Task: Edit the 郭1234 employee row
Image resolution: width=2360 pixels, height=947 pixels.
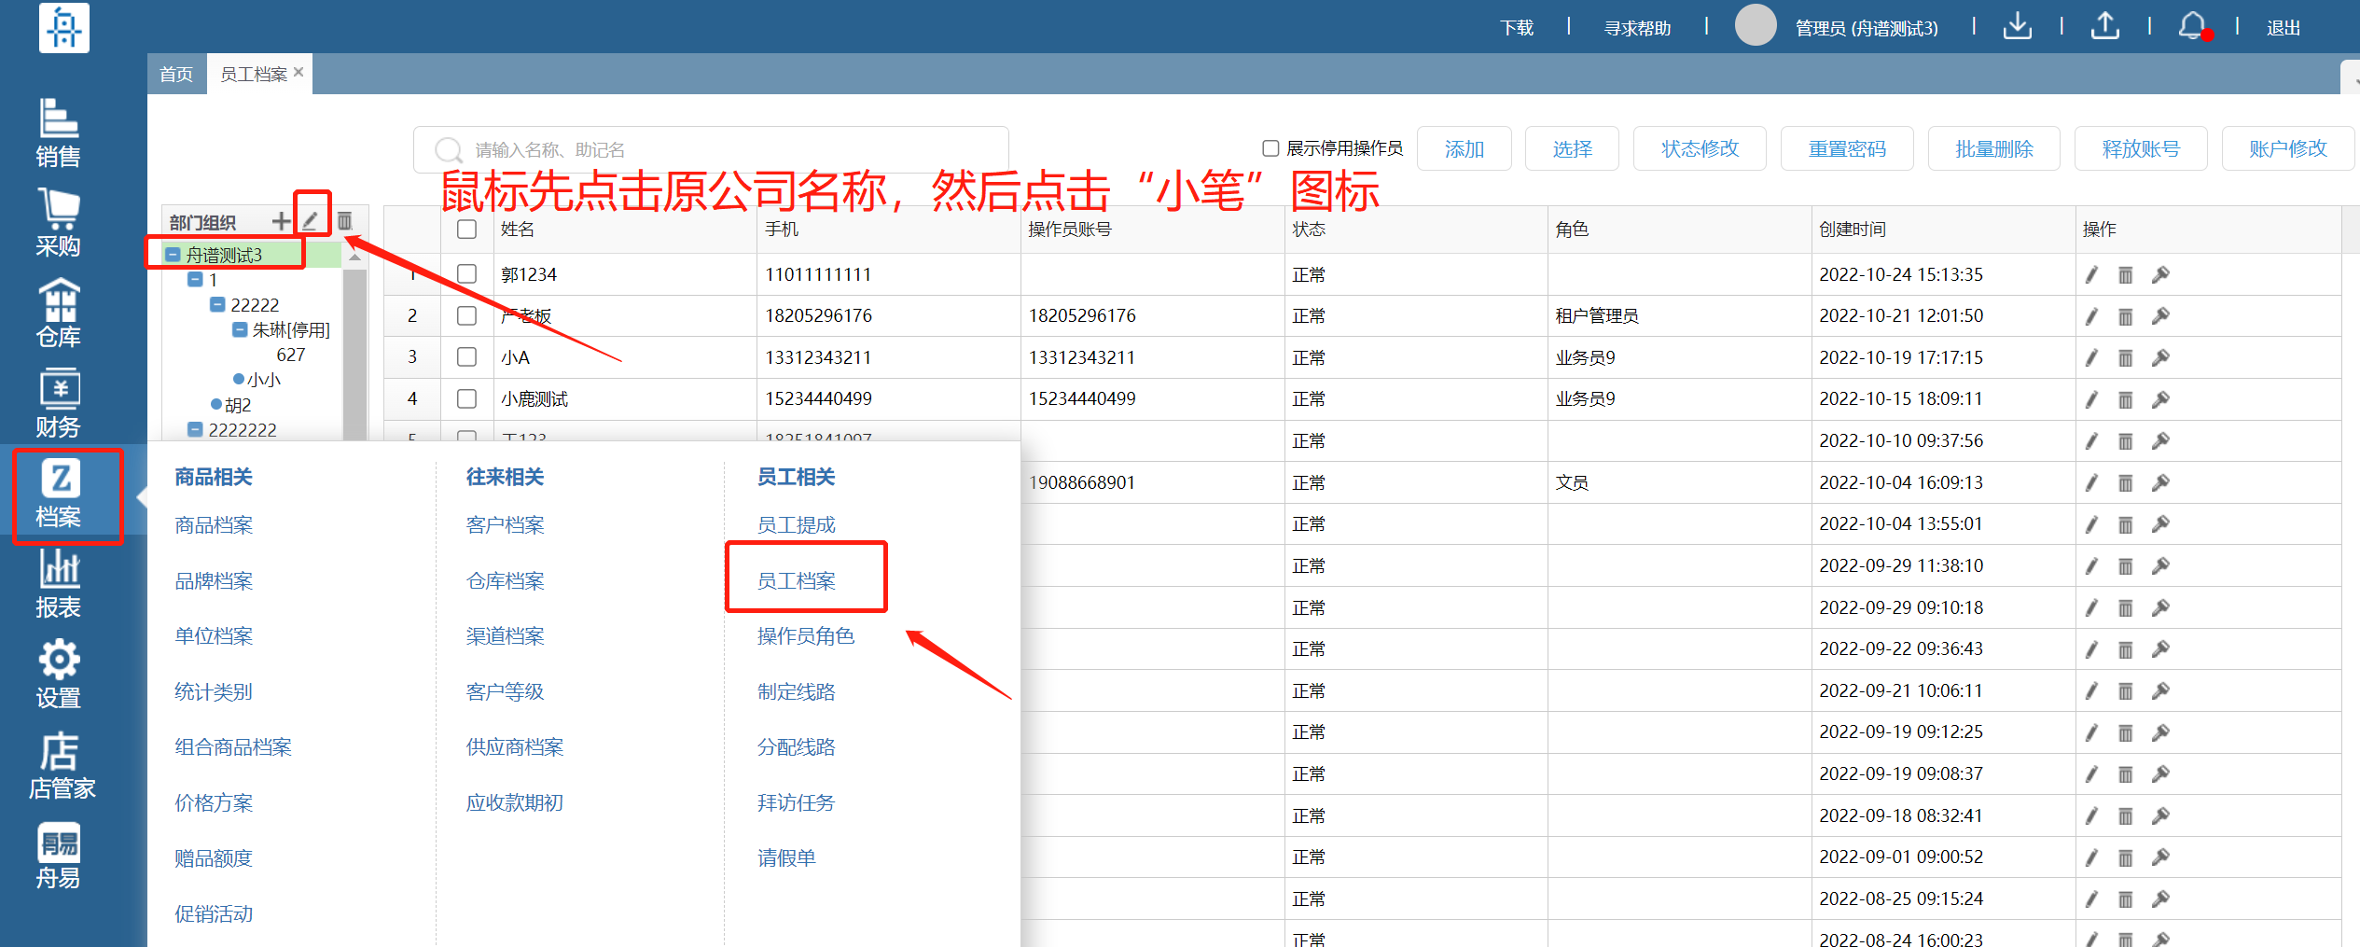Action: pos(2091,274)
